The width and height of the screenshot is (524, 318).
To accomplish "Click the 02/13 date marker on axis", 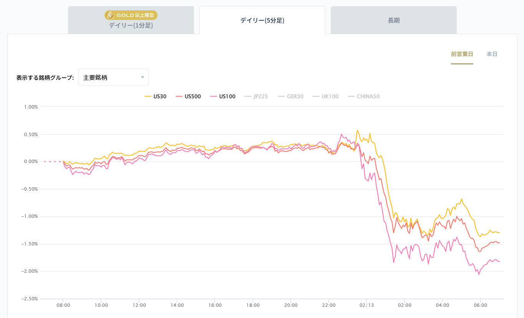I will [366, 305].
